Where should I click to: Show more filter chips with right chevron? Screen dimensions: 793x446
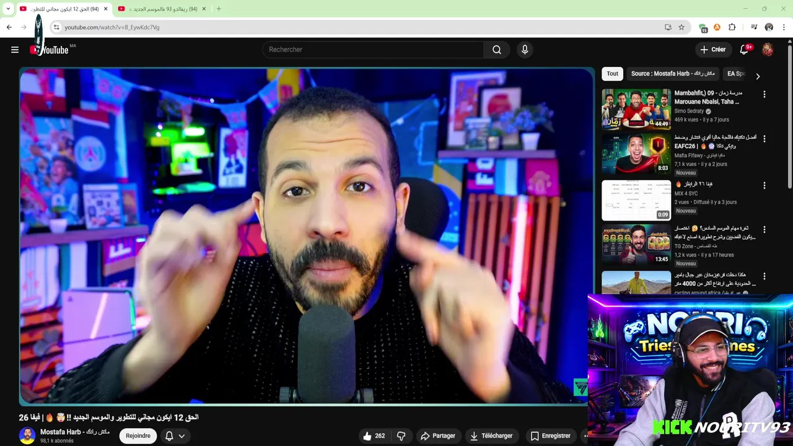758,76
